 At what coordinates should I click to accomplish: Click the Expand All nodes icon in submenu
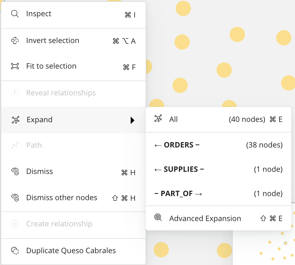coord(158,118)
